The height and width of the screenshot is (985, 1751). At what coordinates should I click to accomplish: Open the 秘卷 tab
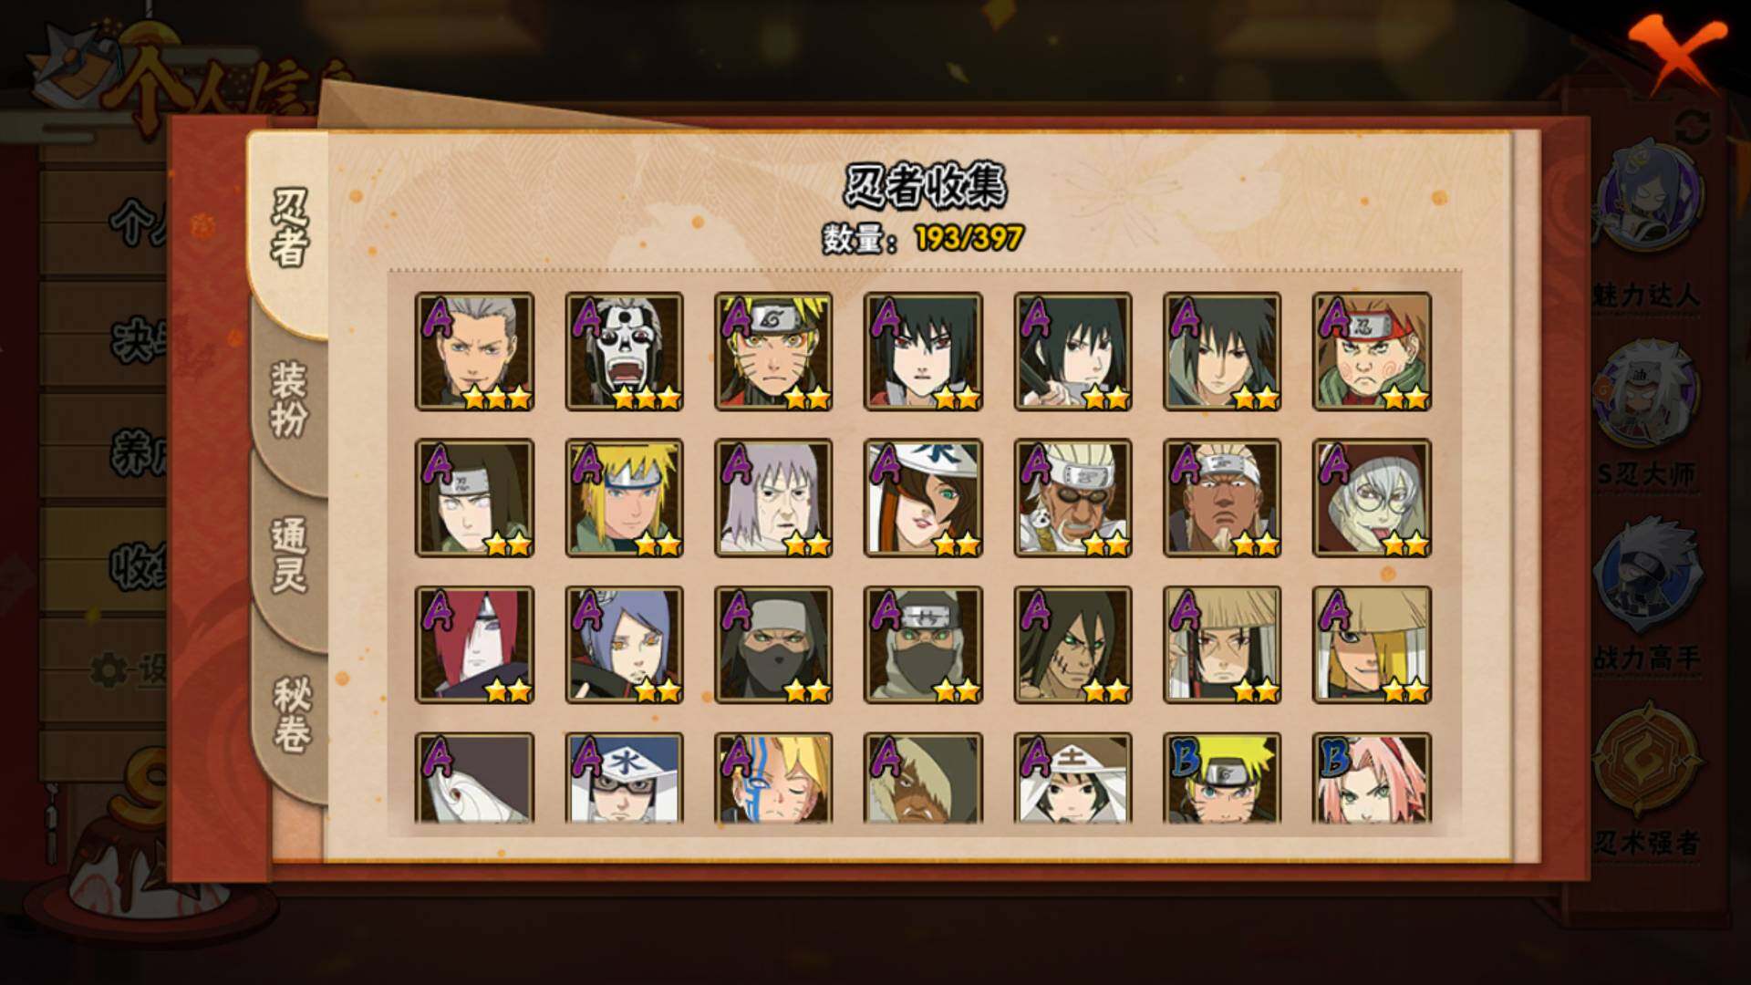click(290, 714)
